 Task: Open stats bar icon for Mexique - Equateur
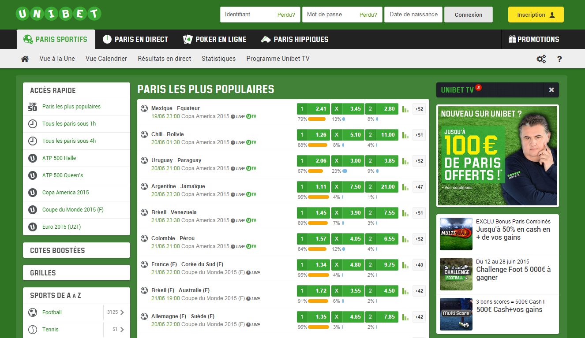pos(405,109)
